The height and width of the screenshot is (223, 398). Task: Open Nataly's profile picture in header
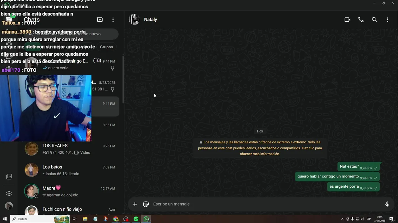point(134,20)
